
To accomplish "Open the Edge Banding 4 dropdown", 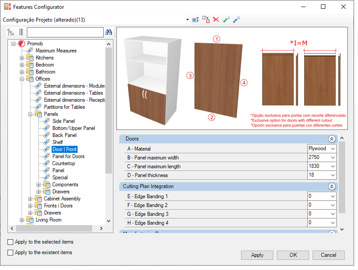I will (x=333, y=223).
